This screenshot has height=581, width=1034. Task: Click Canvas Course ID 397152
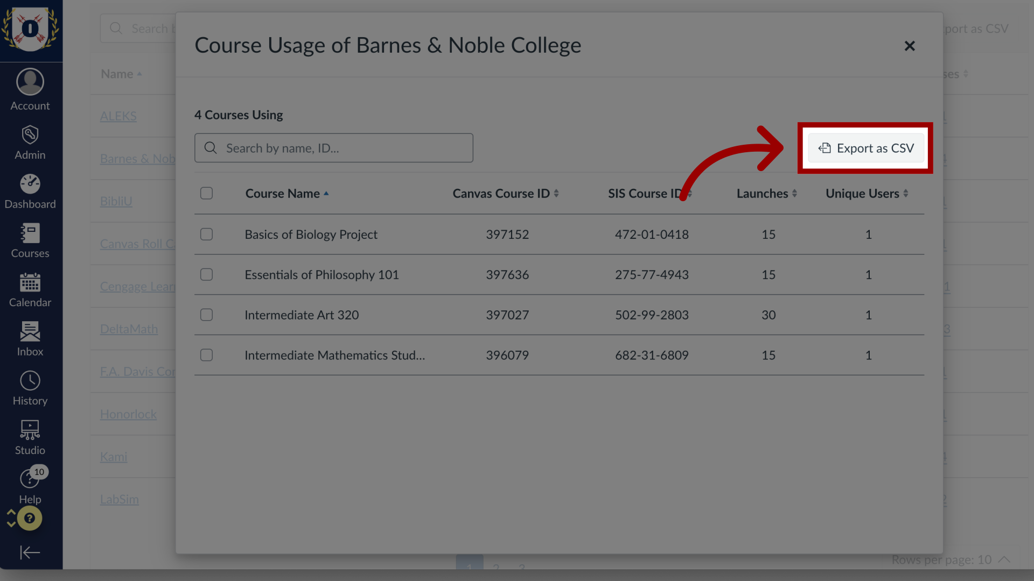click(507, 234)
